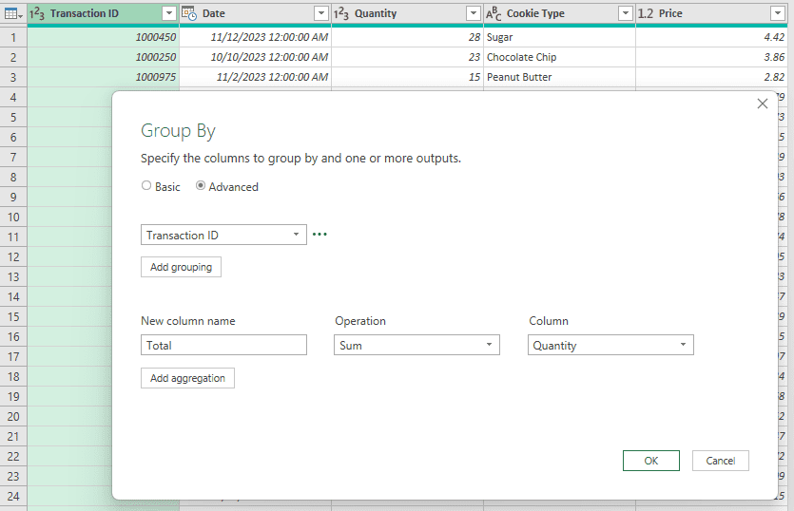Click the Add aggregation button
Screen dimensions: 794x511
(x=187, y=378)
